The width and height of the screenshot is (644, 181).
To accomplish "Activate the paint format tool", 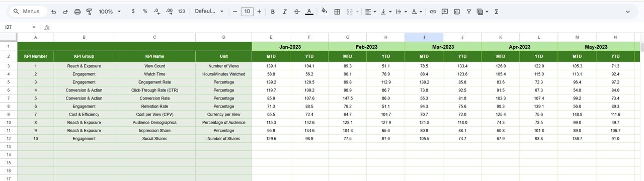I will pyautogui.click(x=89, y=11).
